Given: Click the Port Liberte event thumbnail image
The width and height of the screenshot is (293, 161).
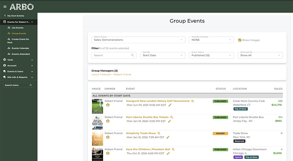Looking at the screenshot, I should (x=97, y=123).
